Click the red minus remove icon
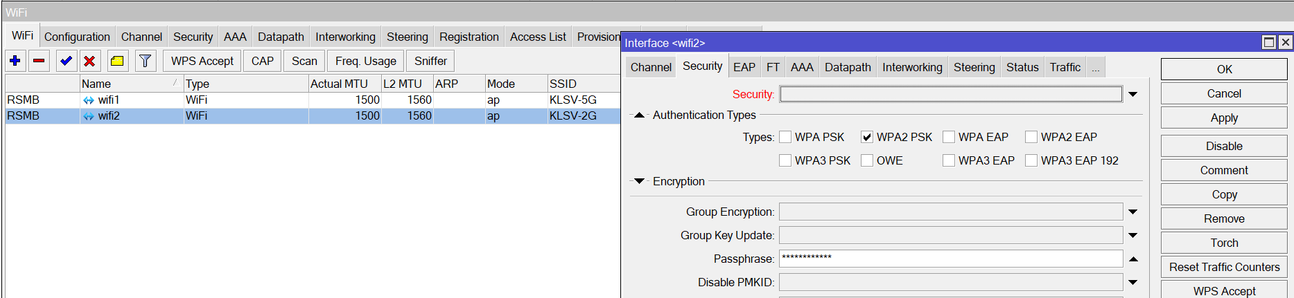This screenshot has width=1294, height=298. pos(40,61)
